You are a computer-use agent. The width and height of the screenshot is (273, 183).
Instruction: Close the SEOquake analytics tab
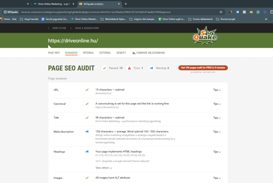click(x=119, y=4)
